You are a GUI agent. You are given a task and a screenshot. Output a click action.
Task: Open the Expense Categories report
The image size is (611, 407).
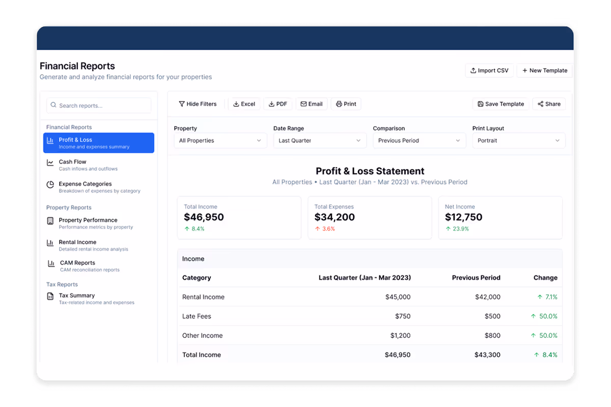[x=99, y=187]
